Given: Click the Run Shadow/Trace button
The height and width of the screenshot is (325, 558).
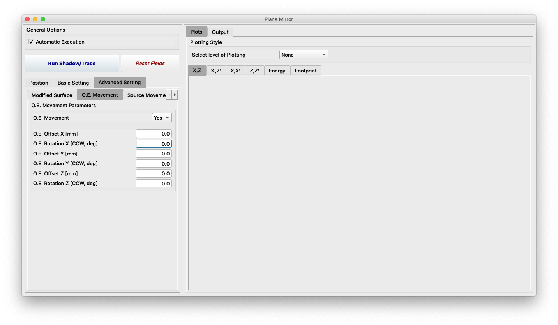Looking at the screenshot, I should pos(72,63).
